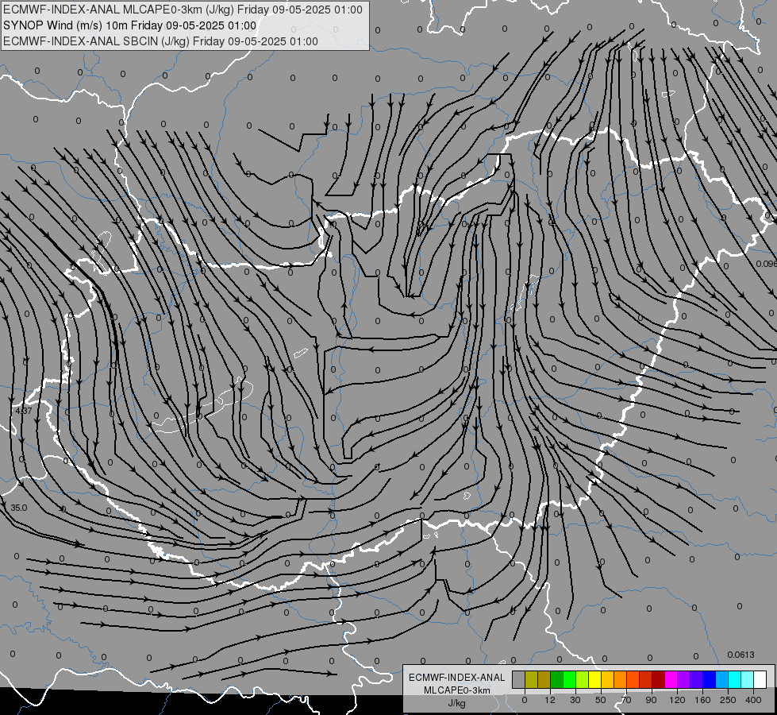Click the legend tick label '12'
The image size is (777, 715).
point(550,700)
